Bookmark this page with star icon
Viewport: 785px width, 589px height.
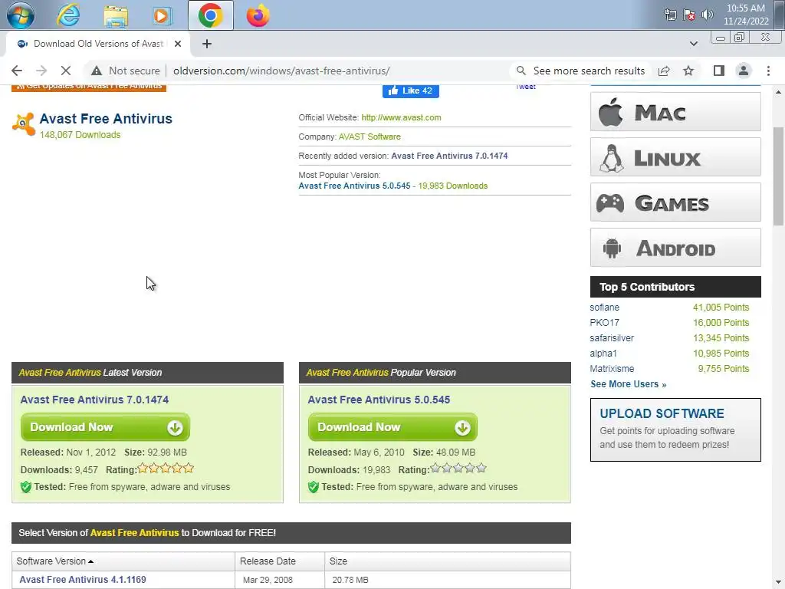[x=688, y=71]
